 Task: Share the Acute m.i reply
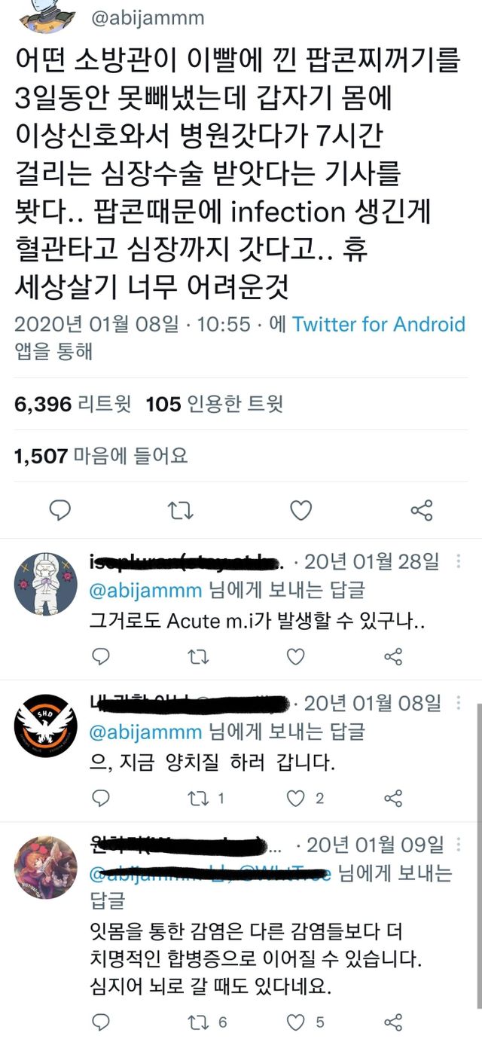pos(392,657)
